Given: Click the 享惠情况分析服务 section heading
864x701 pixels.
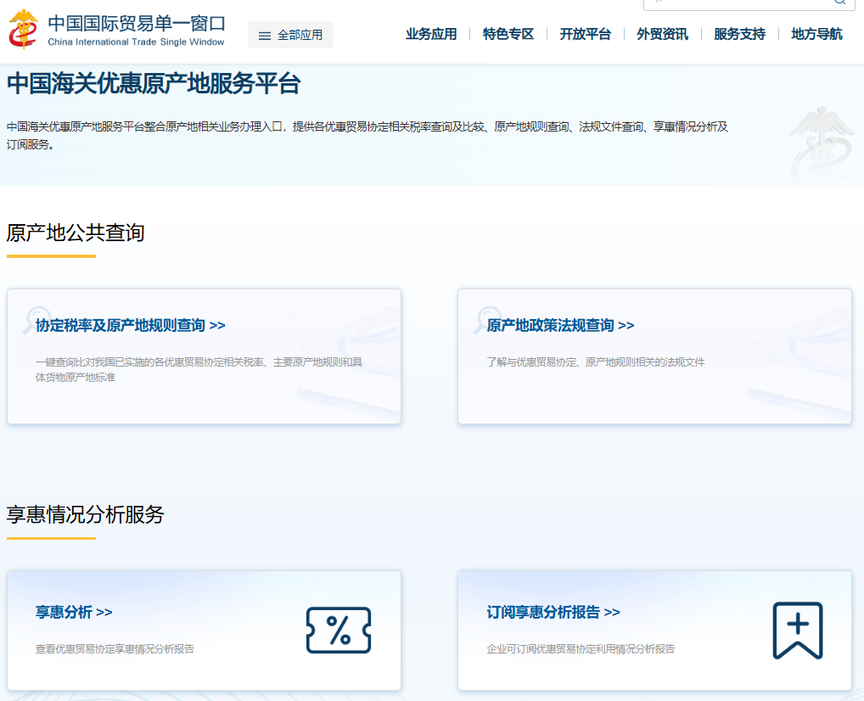Looking at the screenshot, I should point(86,514).
